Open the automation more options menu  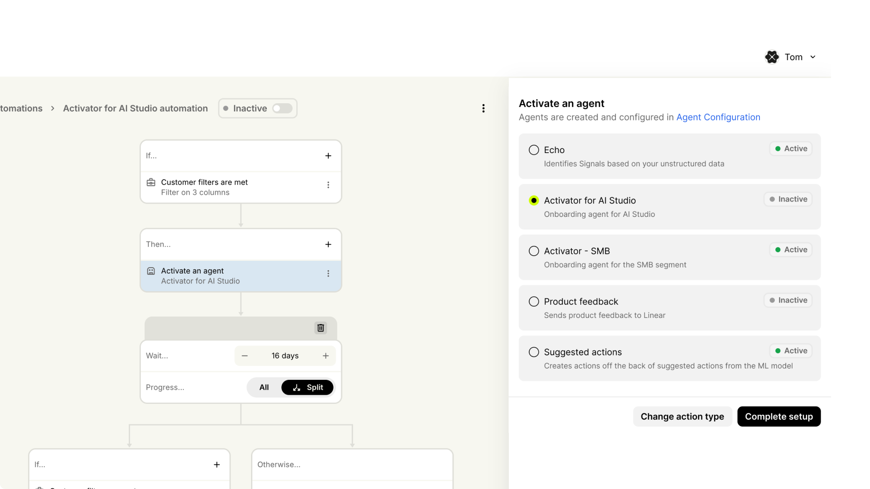[483, 108]
